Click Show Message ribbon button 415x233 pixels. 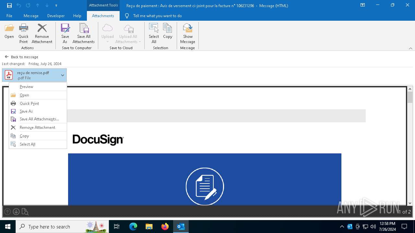(188, 34)
